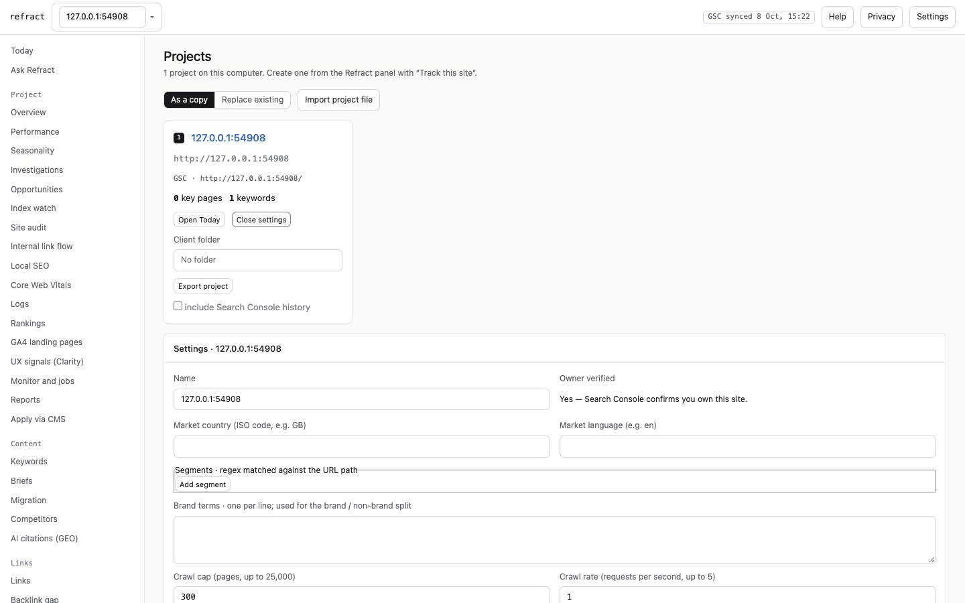Select the Replace existing import mode
The width and height of the screenshot is (965, 603).
pyautogui.click(x=253, y=100)
